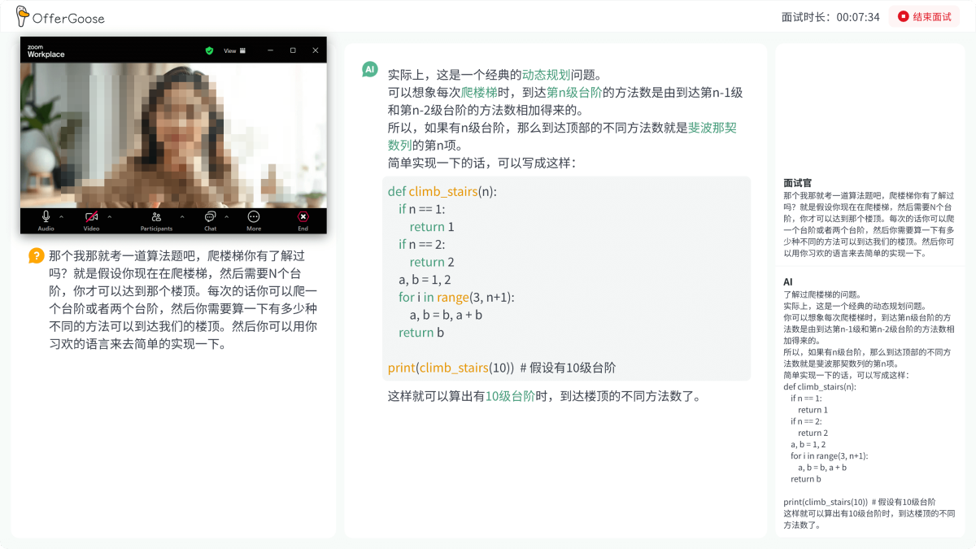Click the 结束面试 button
The width and height of the screenshot is (976, 549).
point(924,16)
